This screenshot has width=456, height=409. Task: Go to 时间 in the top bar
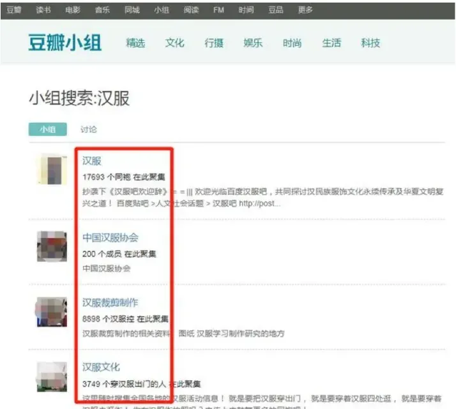[246, 10]
